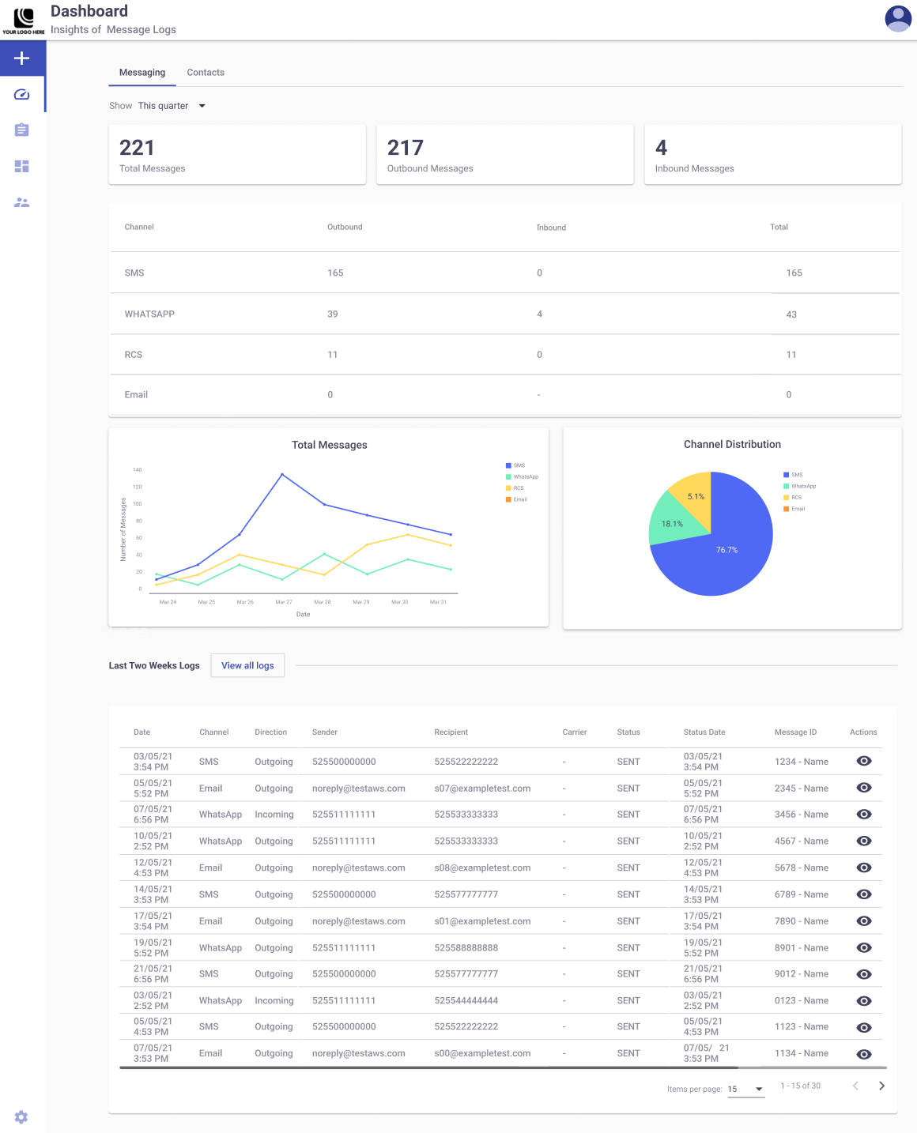The image size is (917, 1133).
Task: Open settings gear at sidebar bottom
Action: coord(21,1116)
